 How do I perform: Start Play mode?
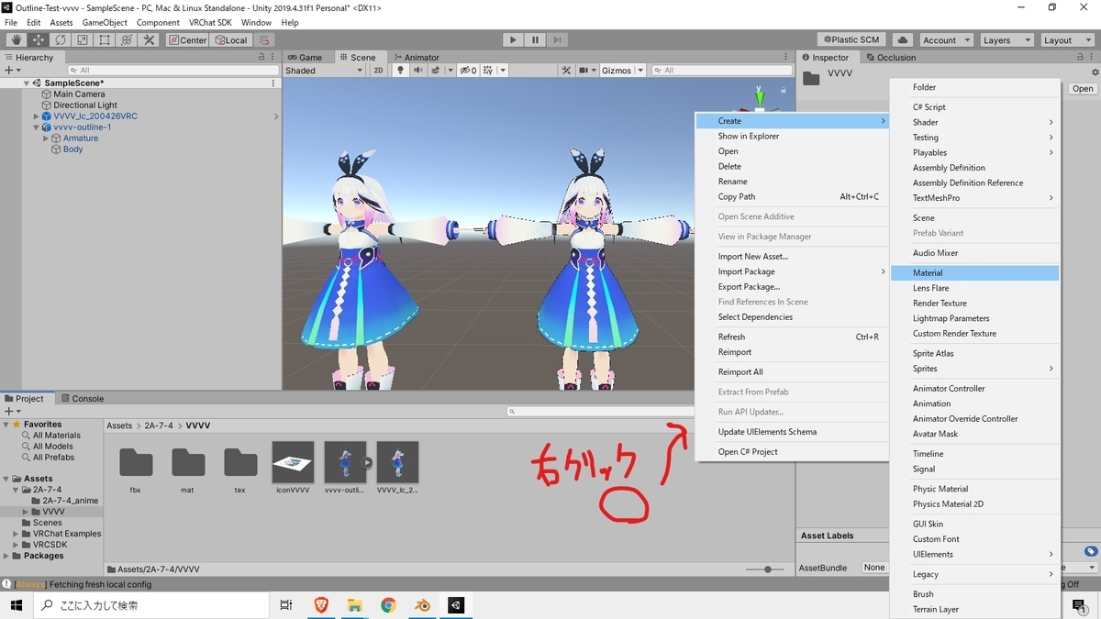pos(513,40)
